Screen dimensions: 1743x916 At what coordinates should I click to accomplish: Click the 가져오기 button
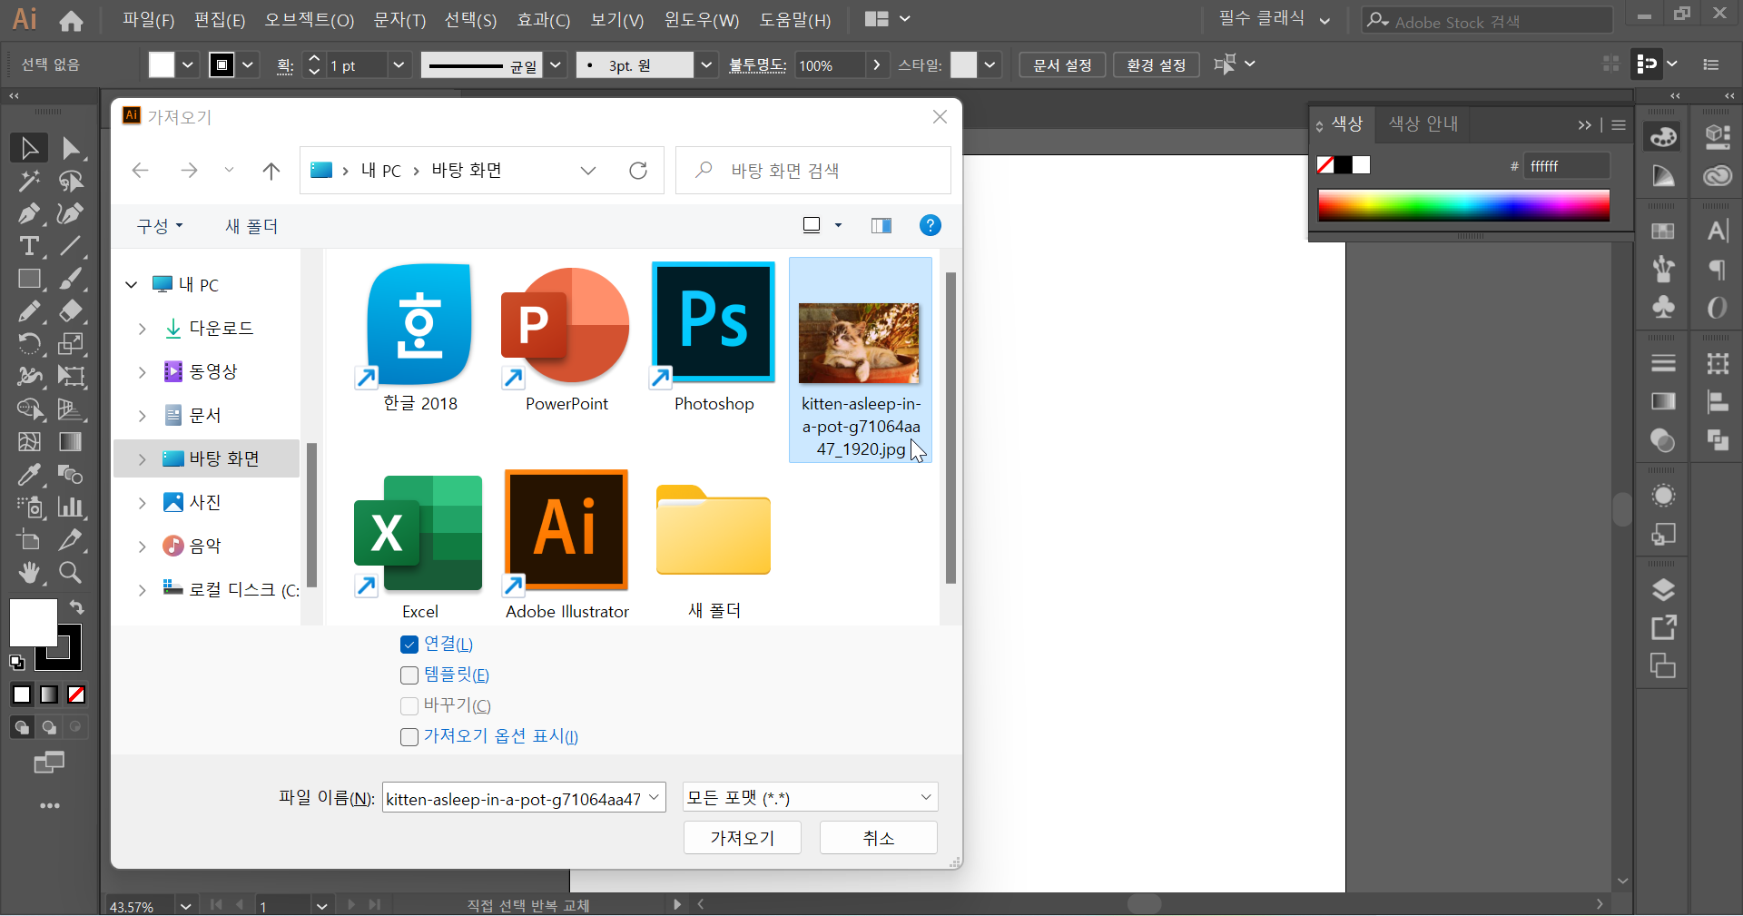click(x=743, y=838)
